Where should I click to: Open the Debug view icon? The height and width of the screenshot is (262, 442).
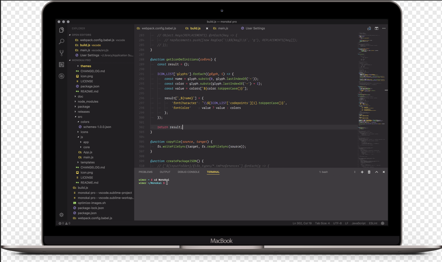coord(61,76)
